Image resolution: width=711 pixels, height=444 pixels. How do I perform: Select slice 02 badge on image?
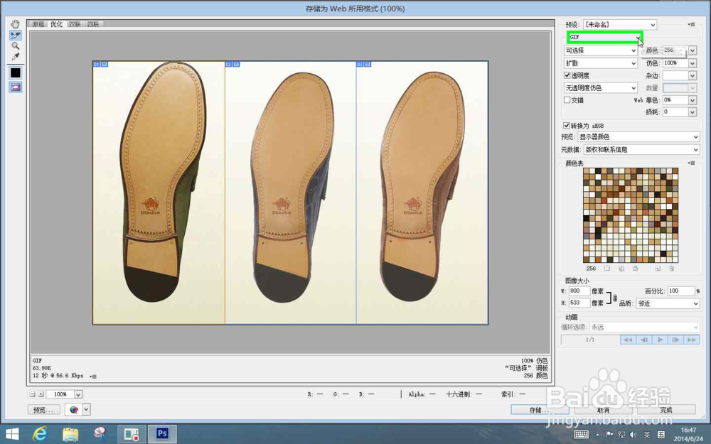[x=232, y=65]
